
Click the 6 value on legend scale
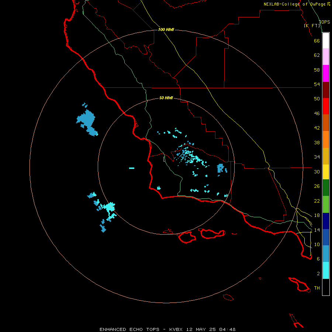tap(318, 259)
